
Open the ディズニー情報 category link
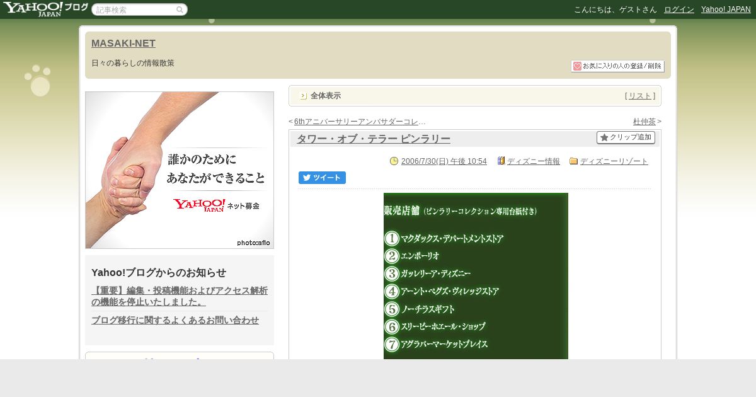534,161
